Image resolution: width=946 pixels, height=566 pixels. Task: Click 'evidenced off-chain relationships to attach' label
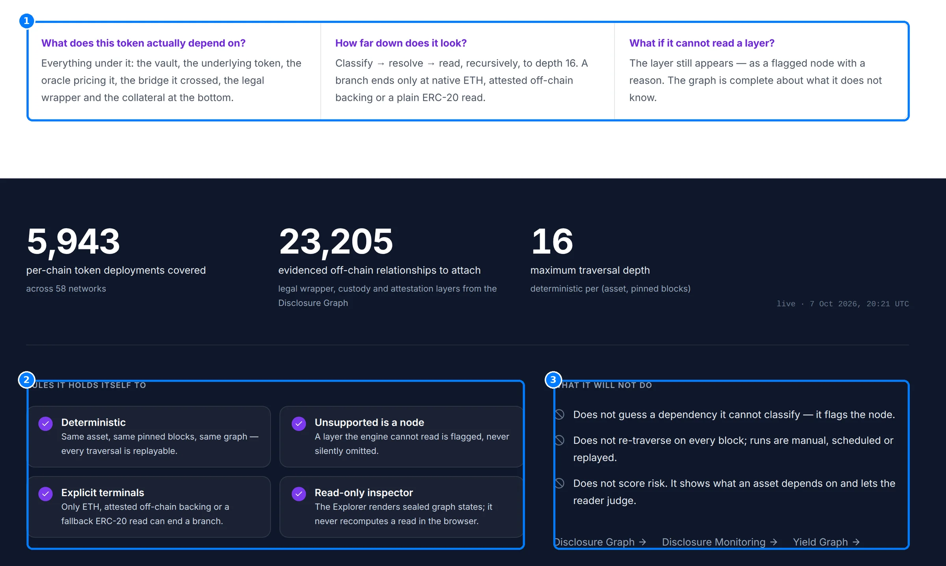379,270
